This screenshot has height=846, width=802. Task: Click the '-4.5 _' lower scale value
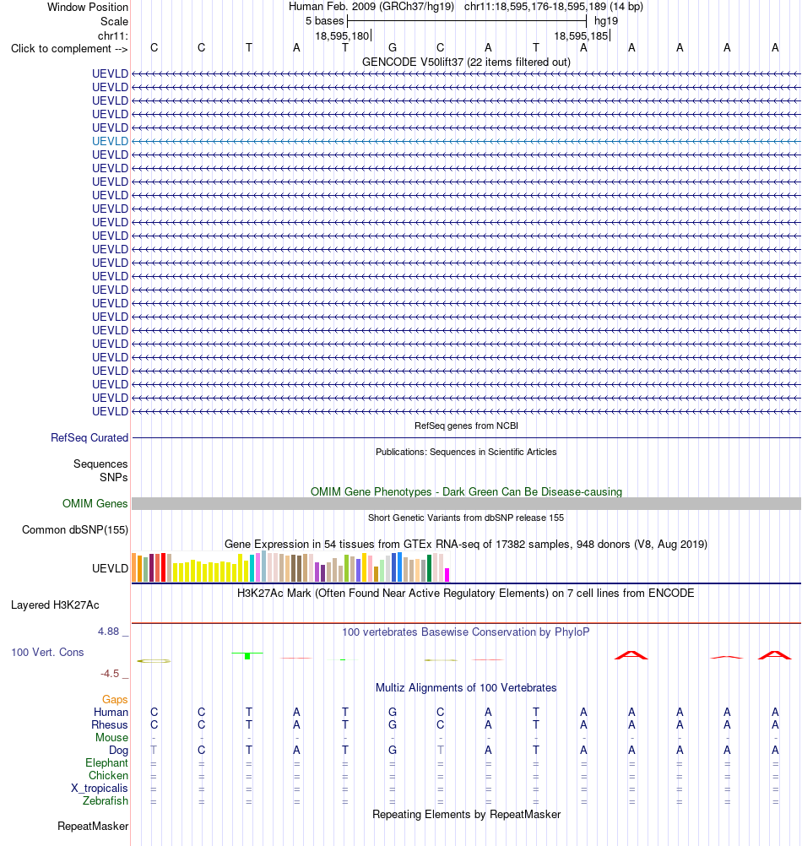114,674
